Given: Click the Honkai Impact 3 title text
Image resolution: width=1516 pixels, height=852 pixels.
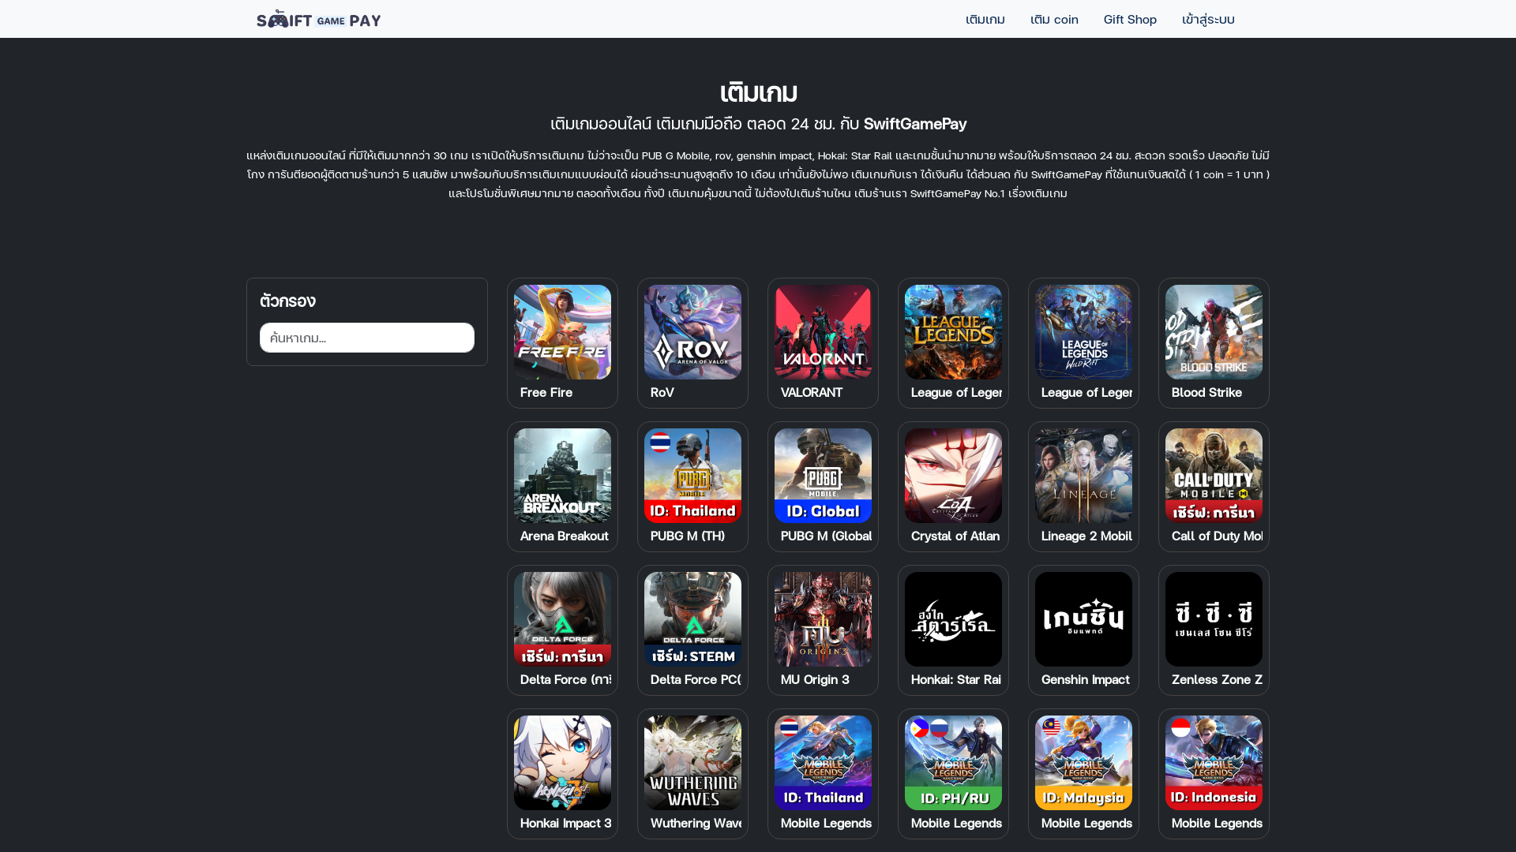Looking at the screenshot, I should 565,823.
